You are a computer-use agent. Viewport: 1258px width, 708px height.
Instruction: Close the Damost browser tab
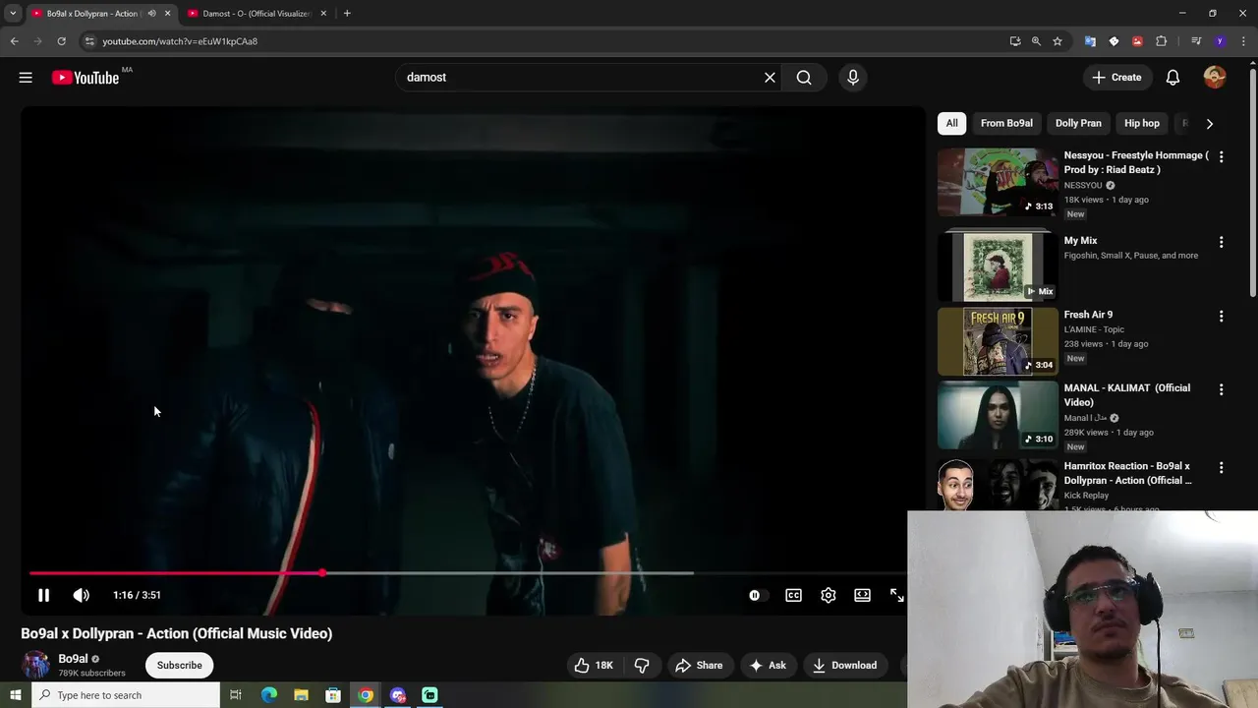coord(323,14)
